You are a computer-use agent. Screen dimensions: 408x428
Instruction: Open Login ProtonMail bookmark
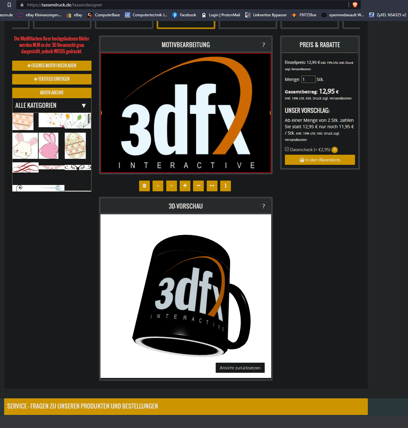coord(221,15)
